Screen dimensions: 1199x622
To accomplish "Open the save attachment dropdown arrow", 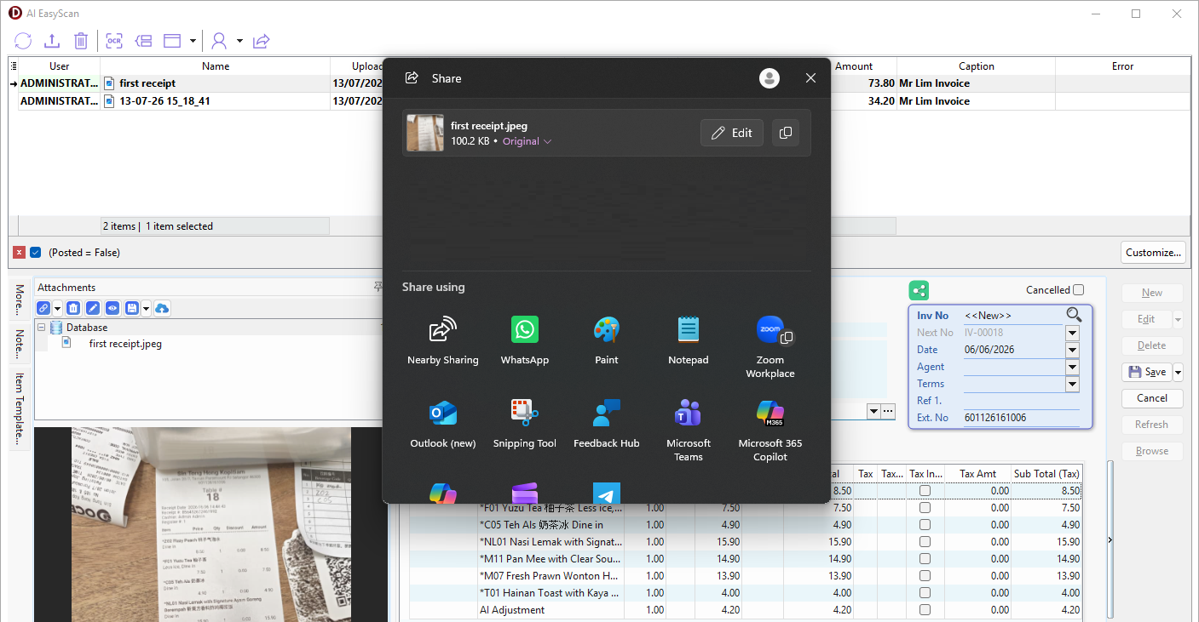I will (x=146, y=308).
